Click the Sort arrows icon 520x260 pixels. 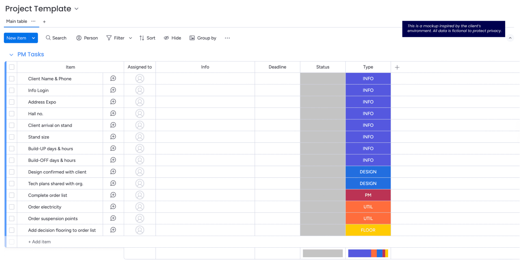point(142,38)
